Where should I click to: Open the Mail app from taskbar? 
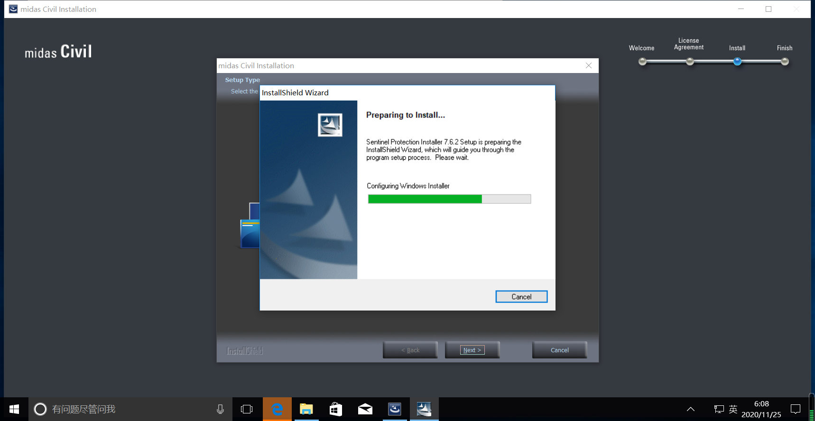point(365,409)
